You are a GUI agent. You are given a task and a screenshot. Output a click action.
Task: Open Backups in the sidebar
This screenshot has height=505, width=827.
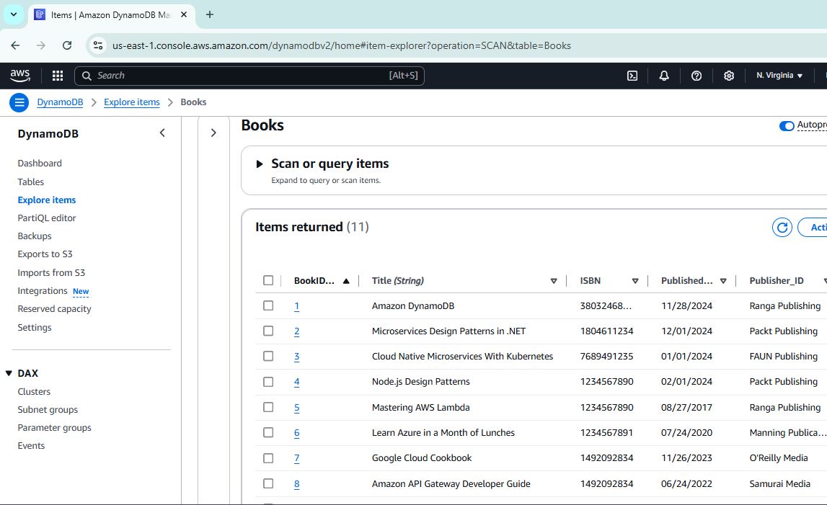coord(35,236)
